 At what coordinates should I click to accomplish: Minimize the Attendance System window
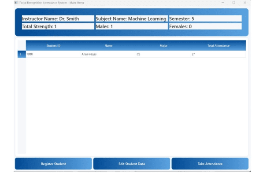click(x=223, y=3)
